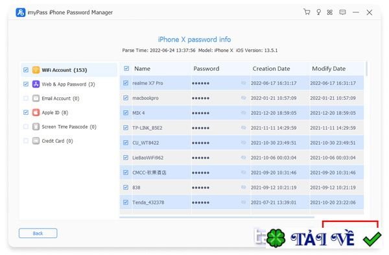This screenshot has width=389, height=255.
Task: Uncheck the macbookpro row checkbox
Action: (x=126, y=98)
